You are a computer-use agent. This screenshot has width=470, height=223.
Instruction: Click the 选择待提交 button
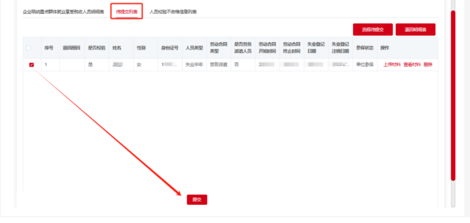pos(373,30)
